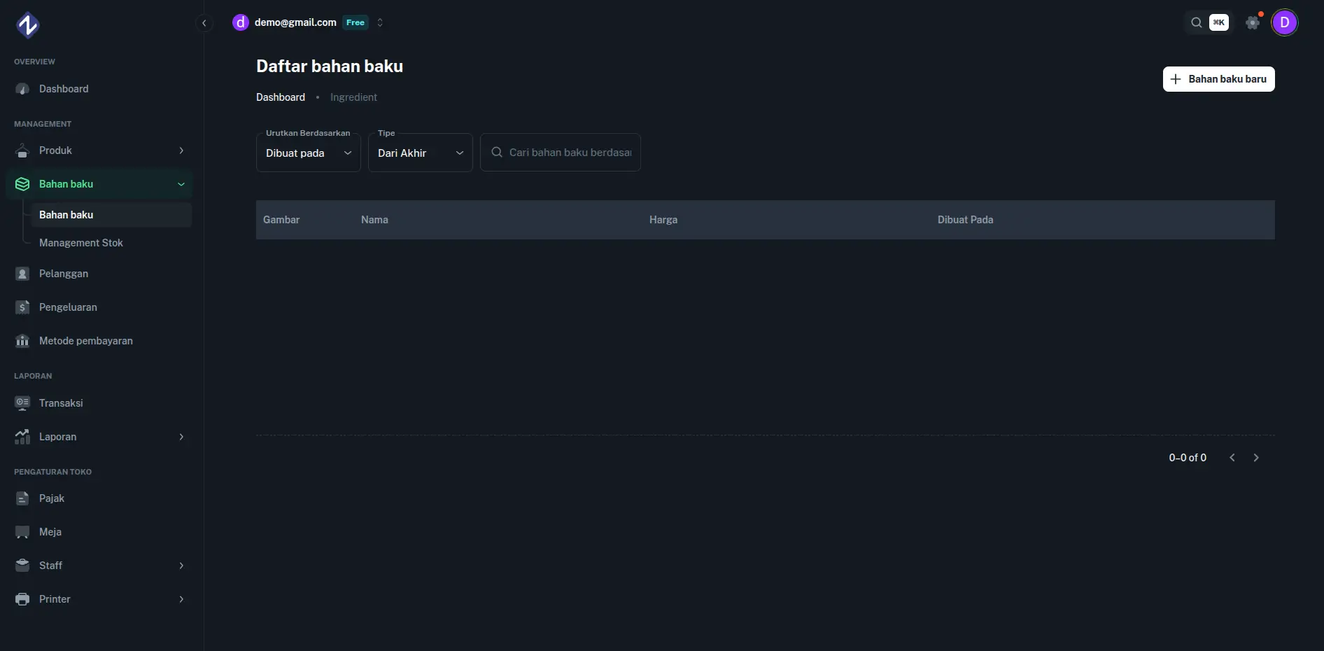Open the Tipe dropdown showing Dari Akhir
This screenshot has height=651, width=1324.
[x=419, y=153]
